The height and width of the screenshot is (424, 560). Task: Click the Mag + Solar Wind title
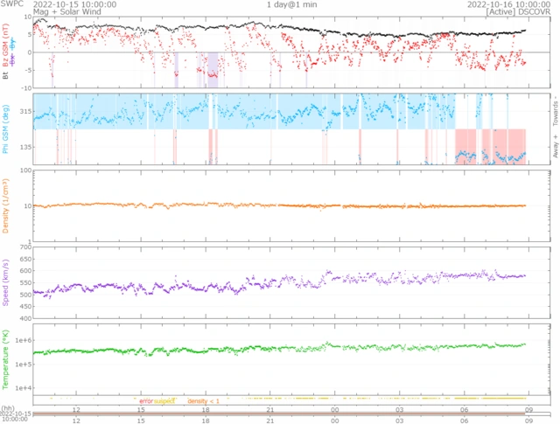click(31, 13)
